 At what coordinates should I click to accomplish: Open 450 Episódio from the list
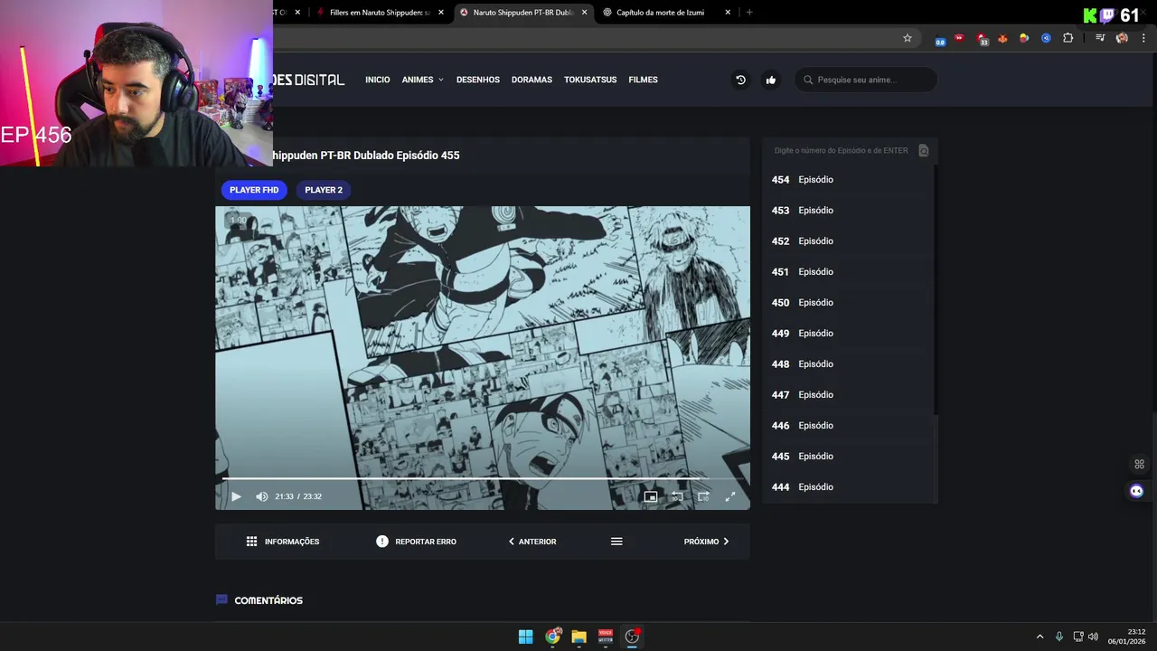click(848, 303)
